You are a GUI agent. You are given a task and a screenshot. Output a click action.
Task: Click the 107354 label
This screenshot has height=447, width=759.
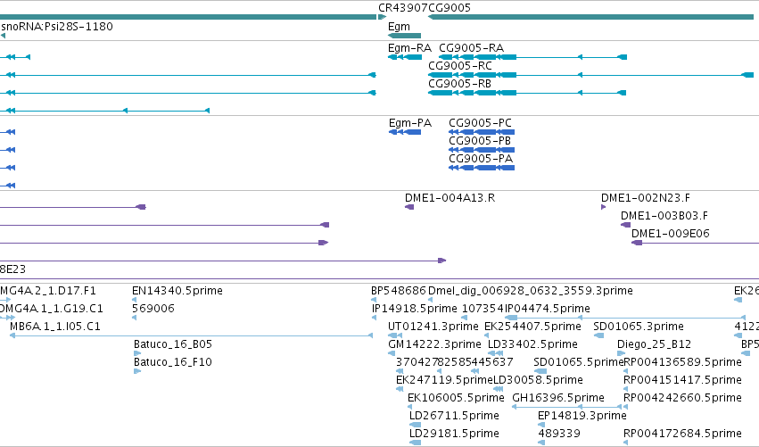(483, 309)
